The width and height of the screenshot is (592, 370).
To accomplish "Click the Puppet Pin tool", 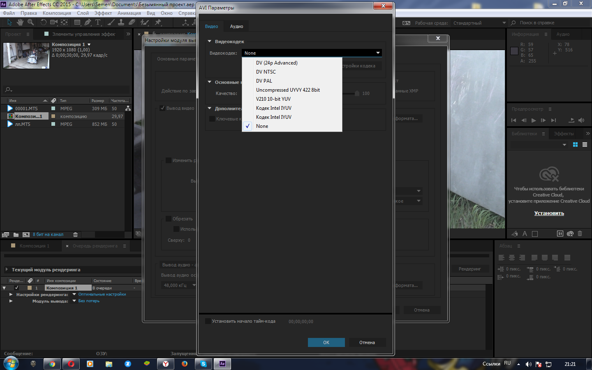I will pyautogui.click(x=158, y=23).
